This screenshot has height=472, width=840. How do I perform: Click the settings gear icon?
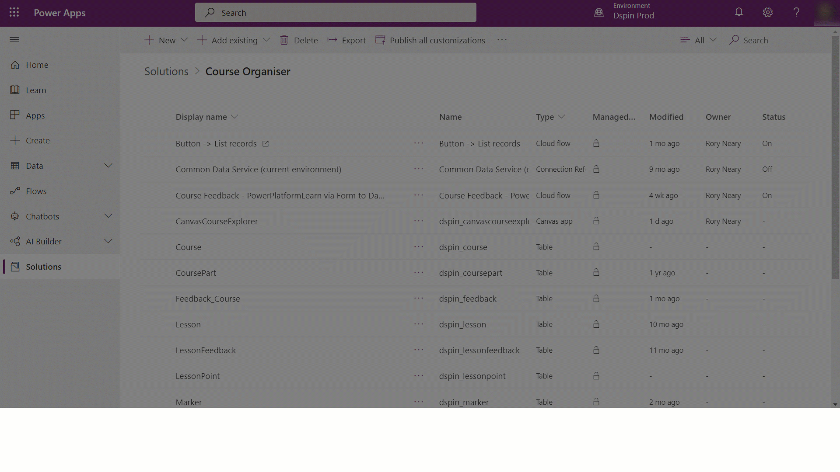767,12
